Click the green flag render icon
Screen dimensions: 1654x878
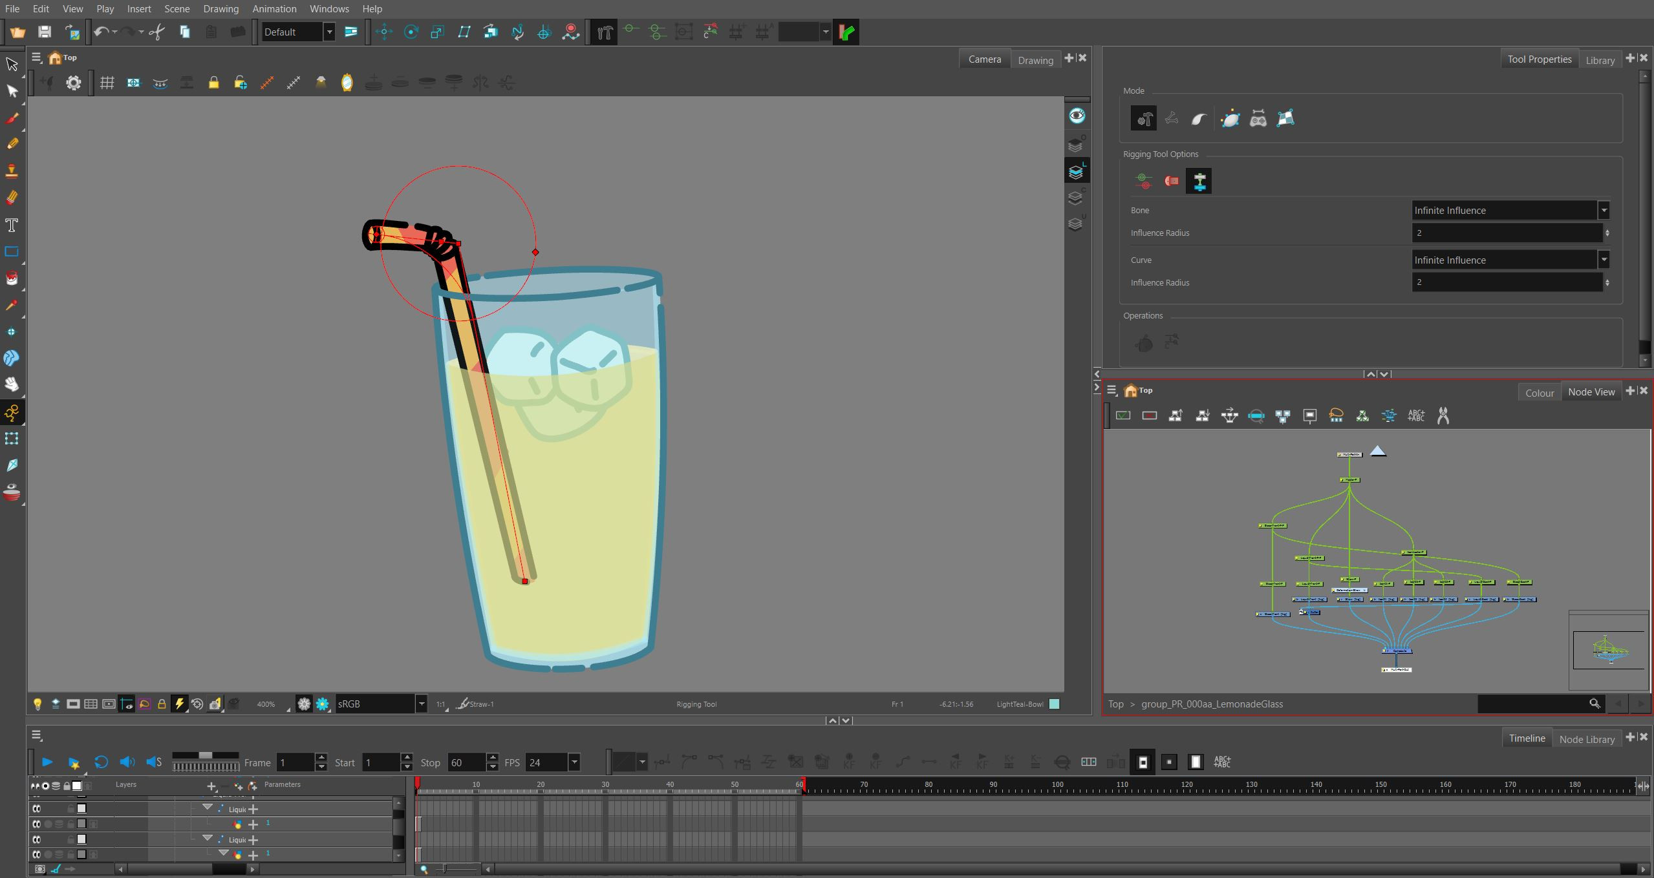point(846,32)
